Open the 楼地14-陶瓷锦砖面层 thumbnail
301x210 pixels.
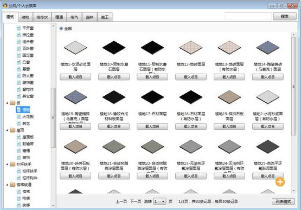point(268,48)
